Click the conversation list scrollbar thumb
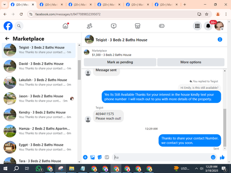This screenshot has width=231, height=173. (79, 70)
